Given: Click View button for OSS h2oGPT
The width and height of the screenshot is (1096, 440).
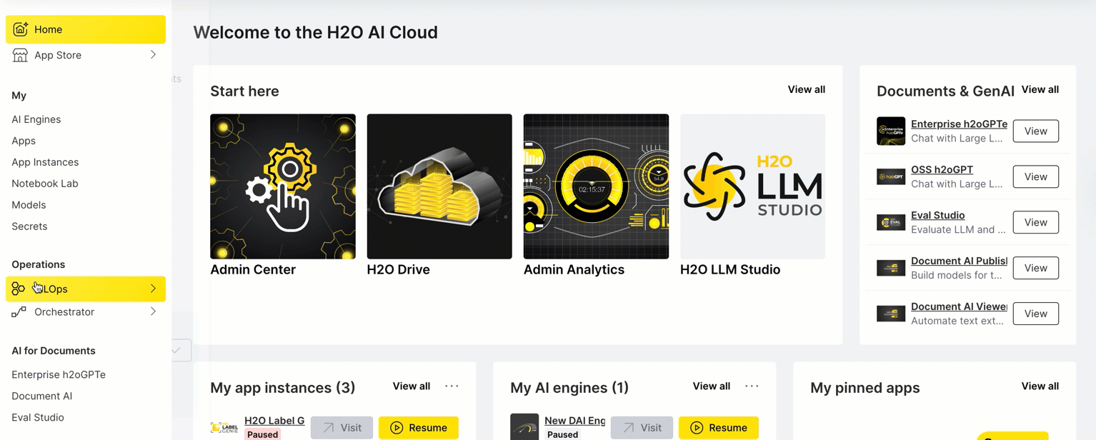Looking at the screenshot, I should tap(1035, 176).
